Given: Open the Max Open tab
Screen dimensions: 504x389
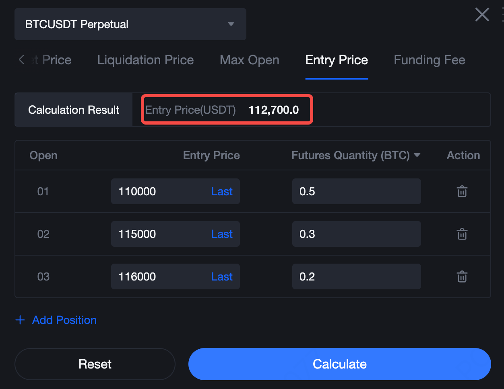Looking at the screenshot, I should pyautogui.click(x=249, y=60).
